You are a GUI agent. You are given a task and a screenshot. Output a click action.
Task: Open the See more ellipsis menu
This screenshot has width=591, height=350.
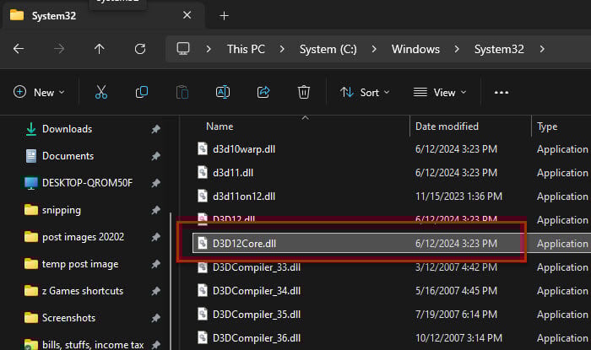502,92
